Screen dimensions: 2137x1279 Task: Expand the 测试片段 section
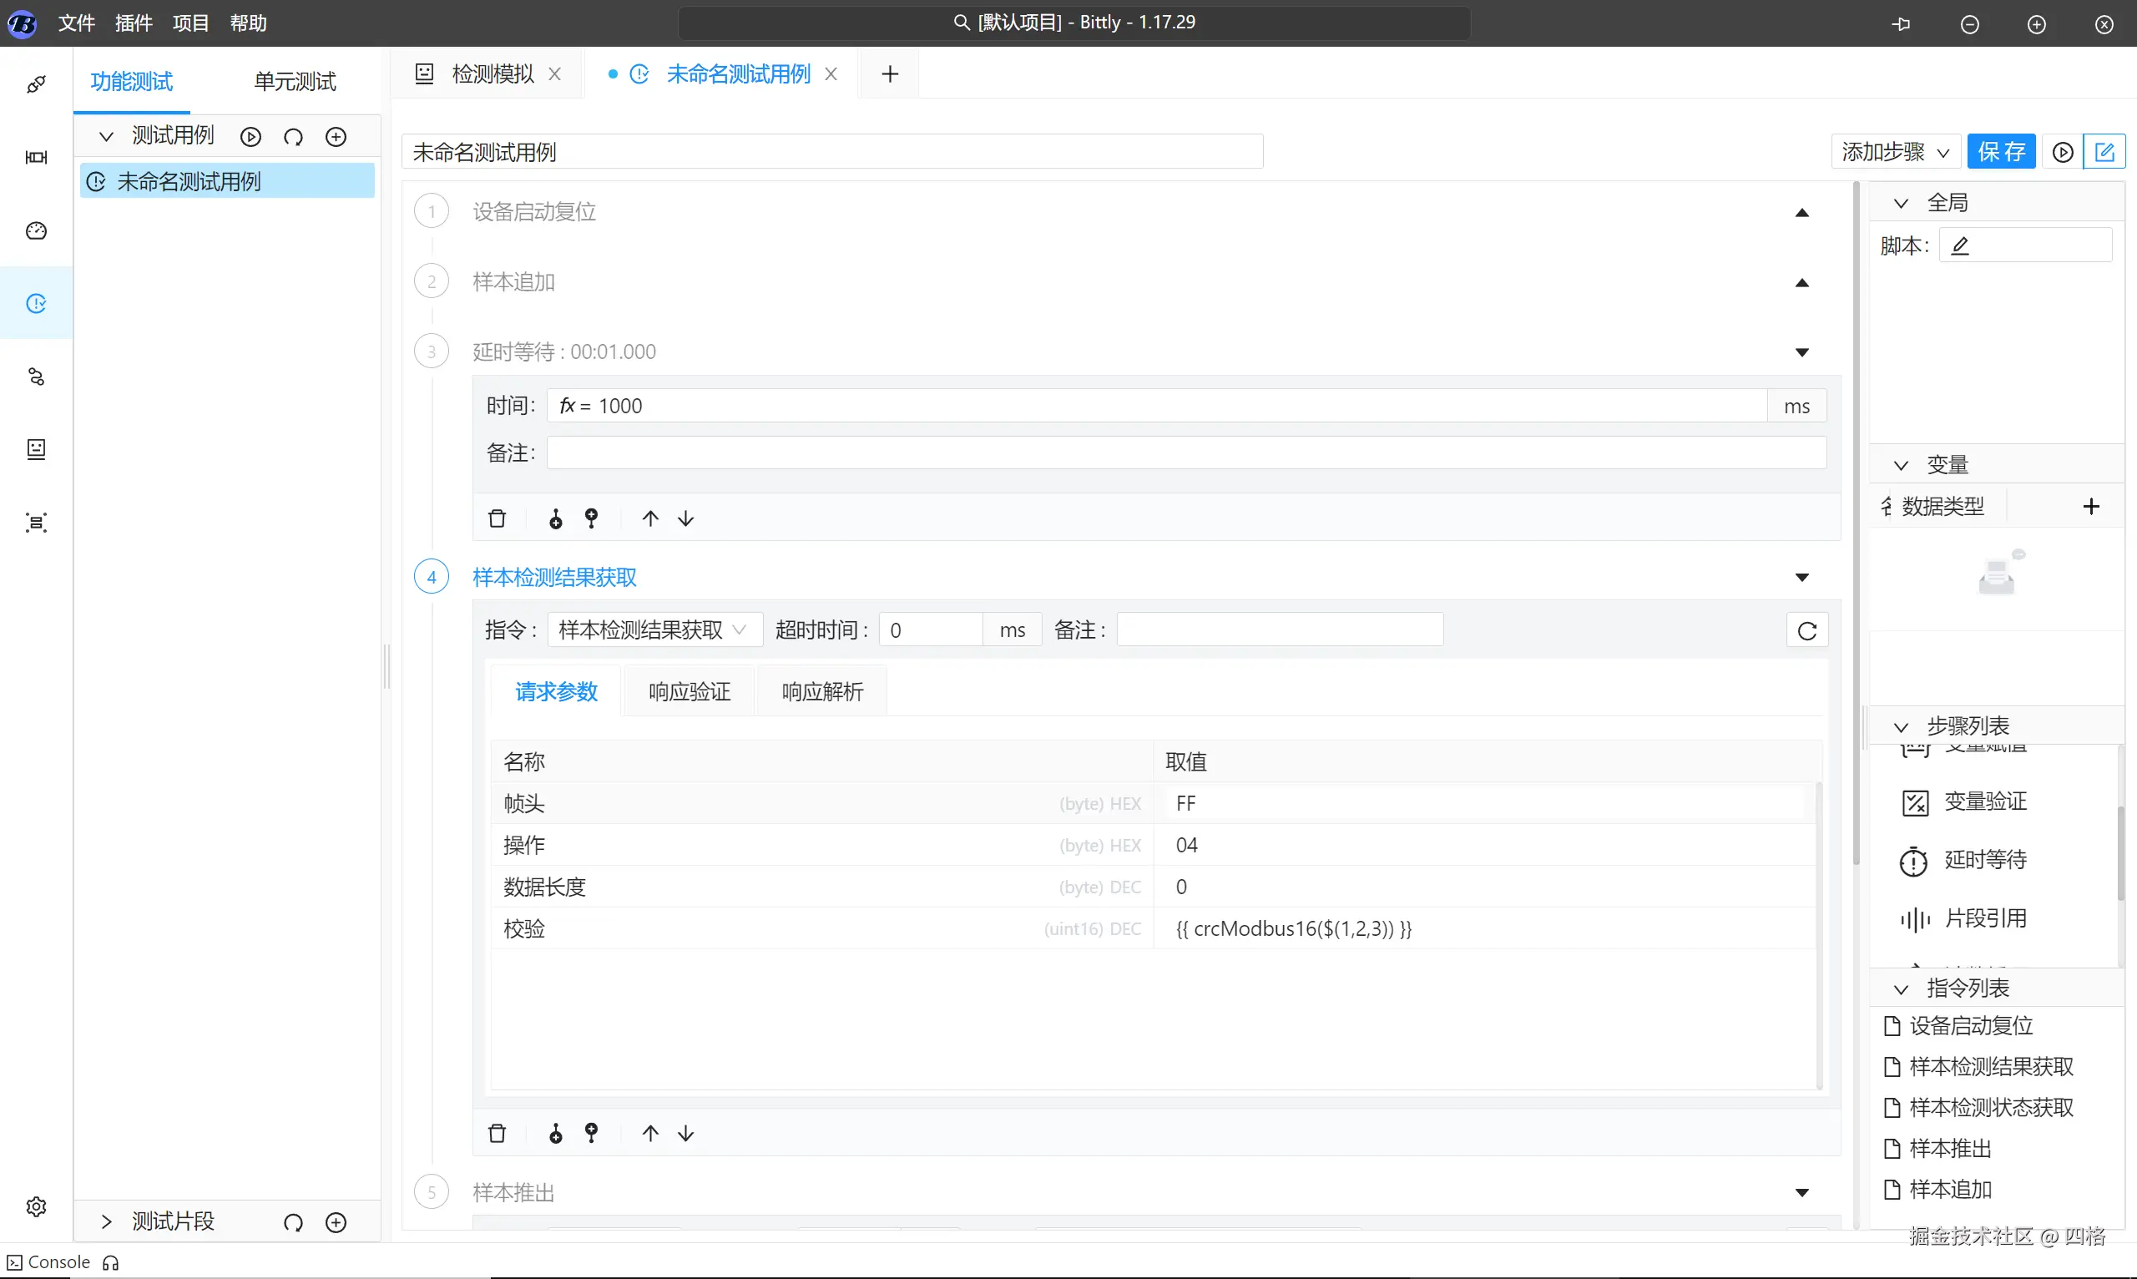click(x=107, y=1221)
